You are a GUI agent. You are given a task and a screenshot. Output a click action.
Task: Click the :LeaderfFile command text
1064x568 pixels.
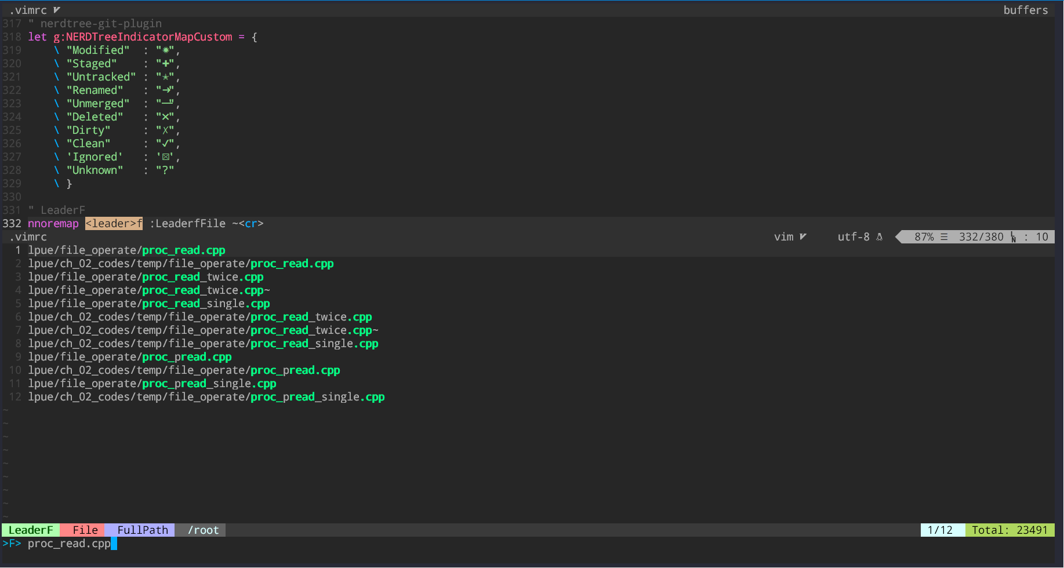click(x=187, y=223)
